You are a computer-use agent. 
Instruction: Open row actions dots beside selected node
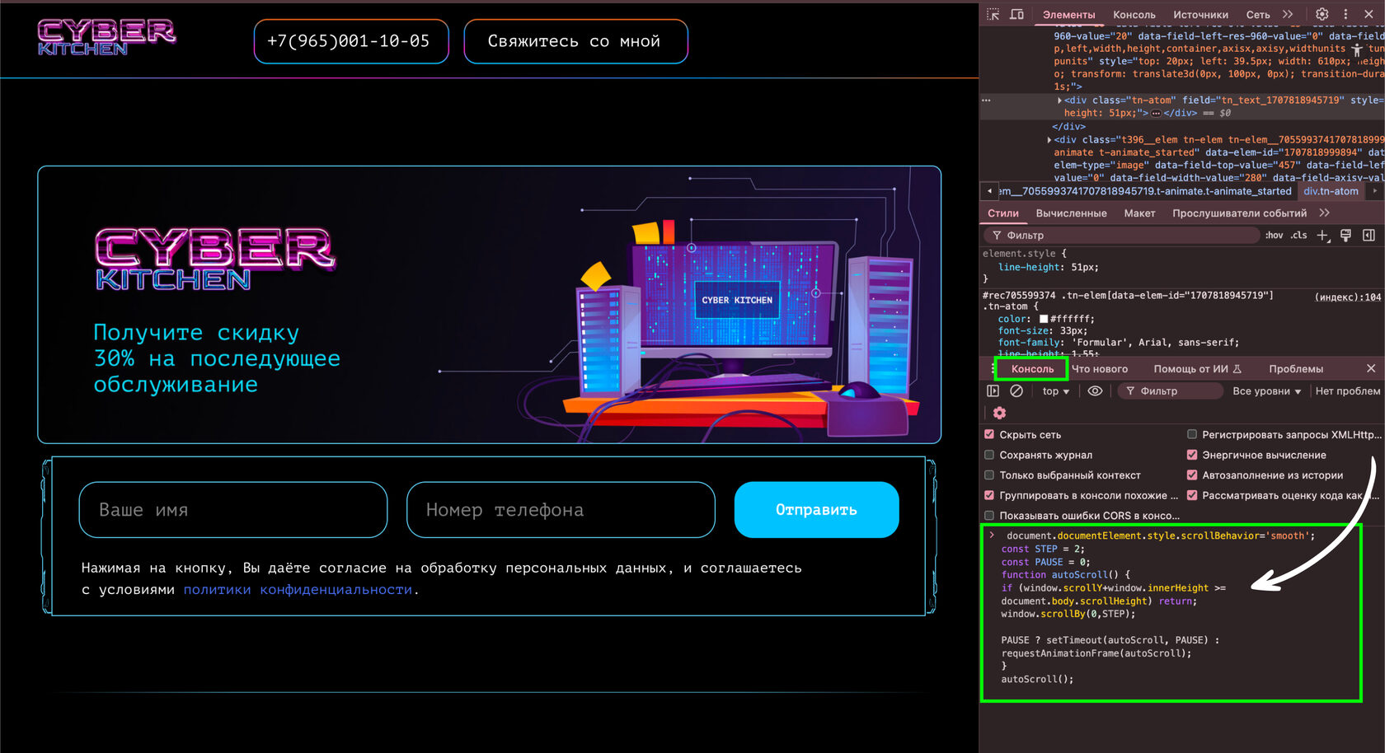[x=986, y=101]
